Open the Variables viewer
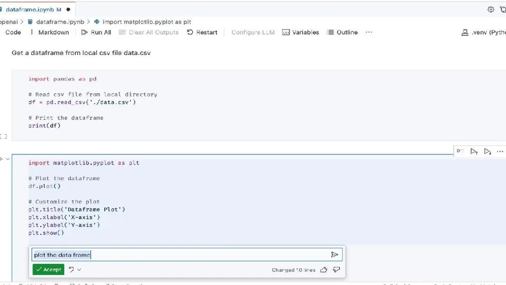506x285 pixels. tap(301, 32)
